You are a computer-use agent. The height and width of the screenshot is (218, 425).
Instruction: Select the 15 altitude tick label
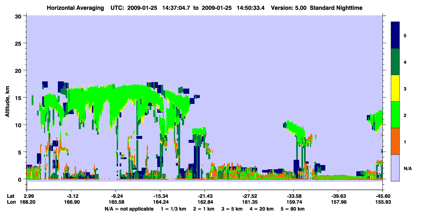pos(19,98)
